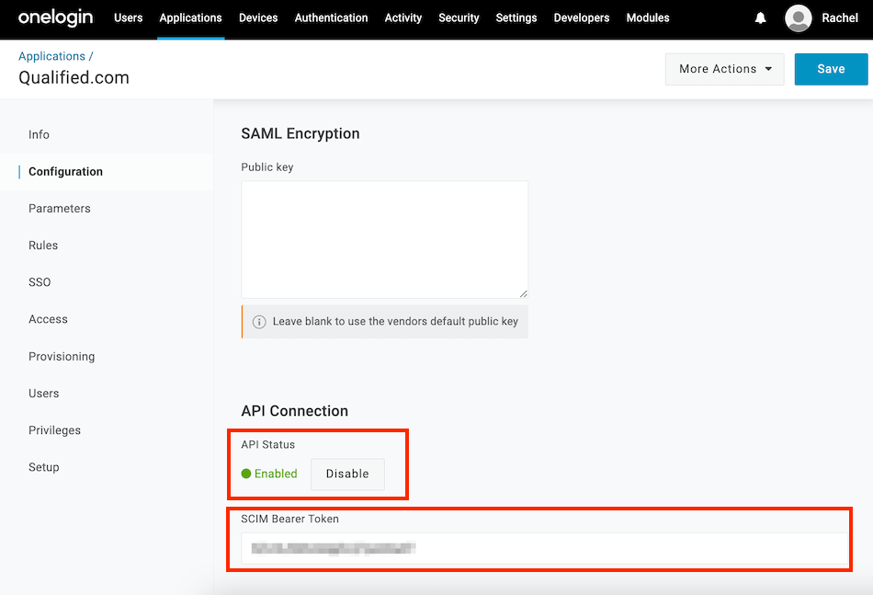
Task: Open the Authentication top menu
Action: [331, 17]
